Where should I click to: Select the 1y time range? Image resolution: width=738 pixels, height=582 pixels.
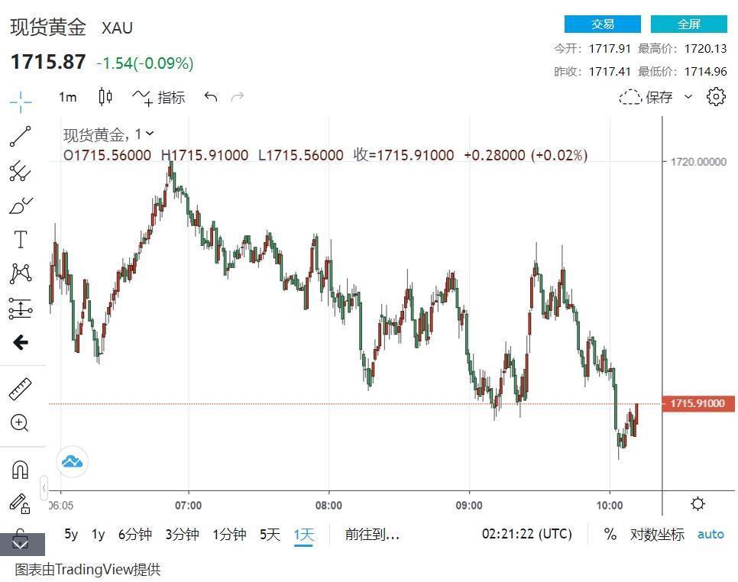tap(98, 535)
